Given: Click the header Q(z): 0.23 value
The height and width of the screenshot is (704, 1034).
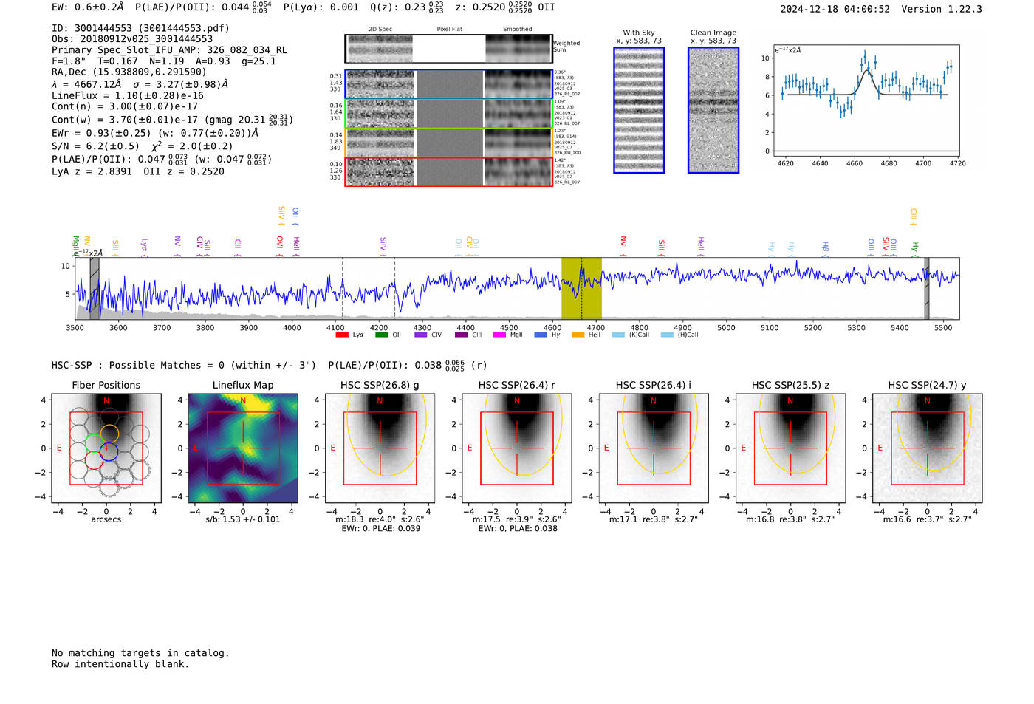Looking at the screenshot, I should (406, 7).
